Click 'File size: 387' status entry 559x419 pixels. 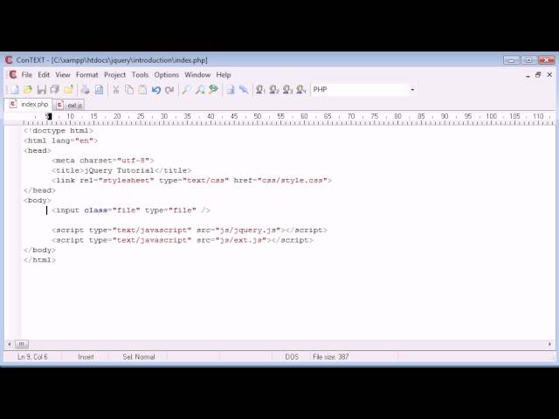tap(330, 357)
